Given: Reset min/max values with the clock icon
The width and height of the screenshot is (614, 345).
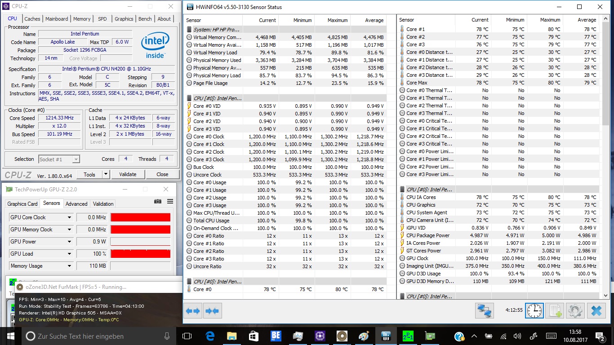Looking at the screenshot, I should [x=534, y=310].
